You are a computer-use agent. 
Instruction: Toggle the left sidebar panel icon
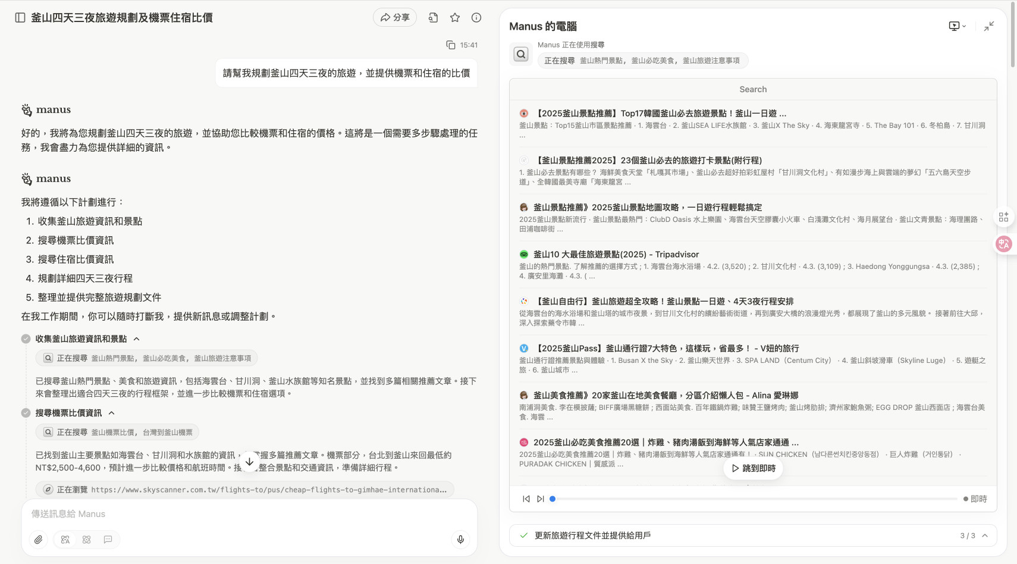(20, 18)
